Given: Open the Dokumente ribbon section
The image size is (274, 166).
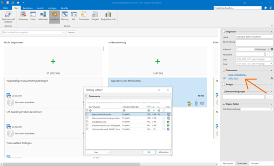Looking at the screenshot, I should coord(84,16).
